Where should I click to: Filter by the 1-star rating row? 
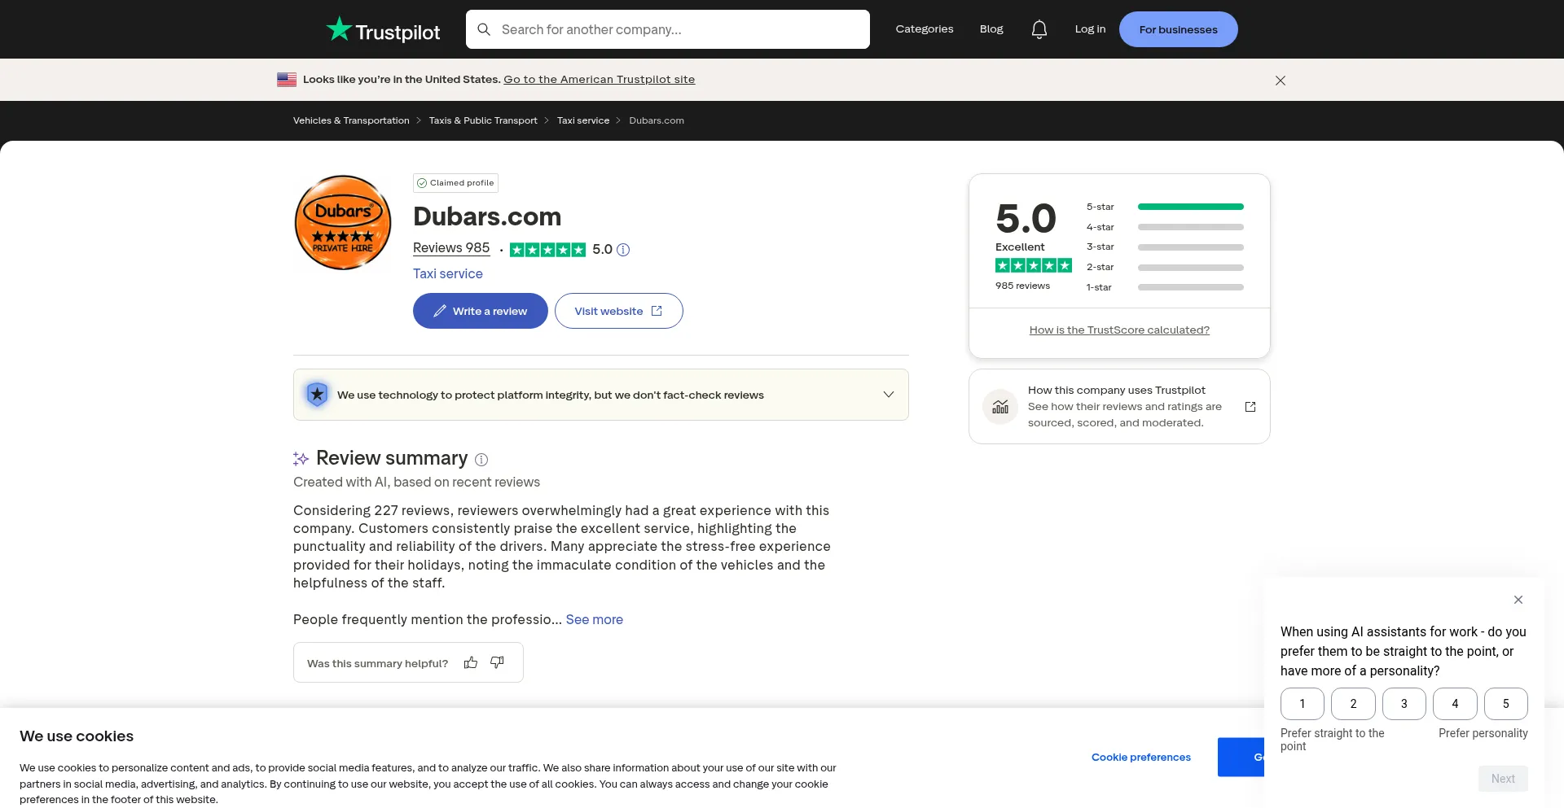1165,287
